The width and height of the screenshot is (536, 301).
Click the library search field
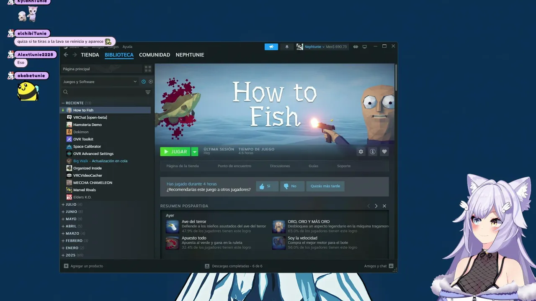(x=103, y=92)
